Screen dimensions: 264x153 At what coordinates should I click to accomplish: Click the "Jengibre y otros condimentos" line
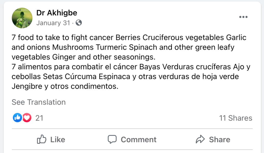tap(65, 87)
